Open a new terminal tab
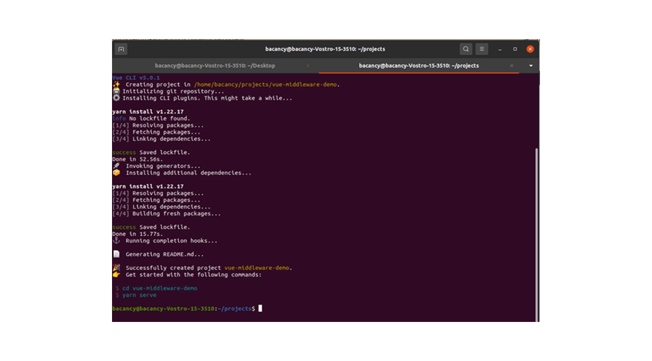This screenshot has width=652, height=361. tap(121, 49)
